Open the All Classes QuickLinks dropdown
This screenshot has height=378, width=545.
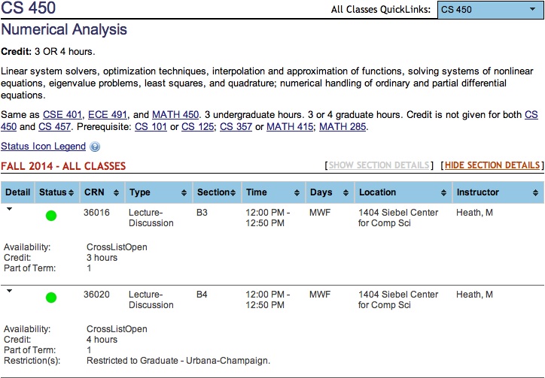pyautogui.click(x=489, y=10)
